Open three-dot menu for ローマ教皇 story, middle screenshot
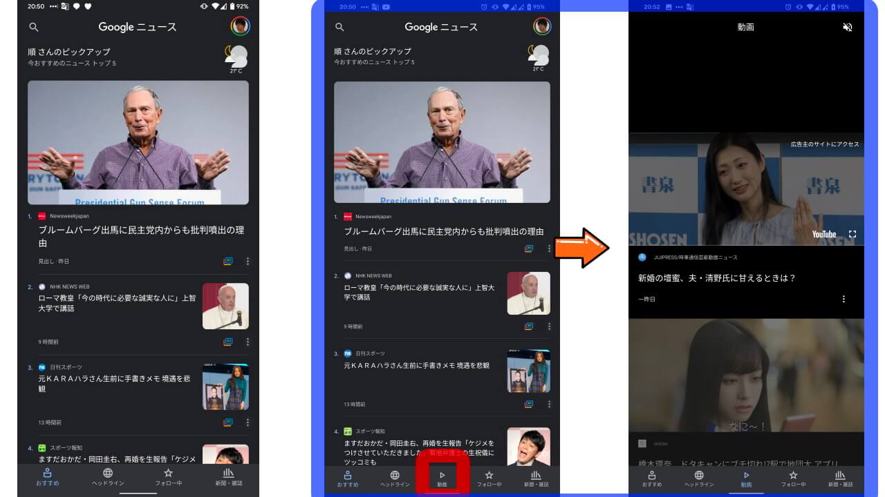885x497 pixels. pyautogui.click(x=549, y=326)
